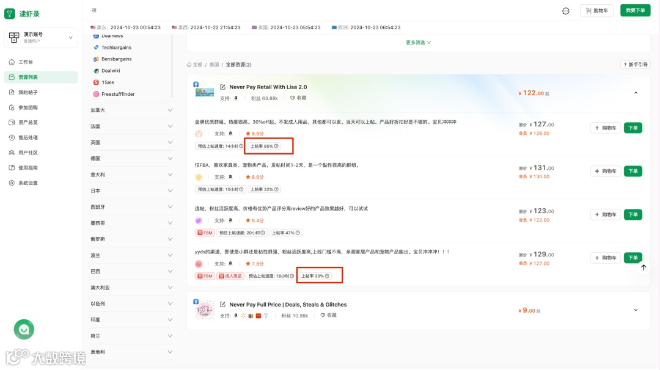The width and height of the screenshot is (660, 370).
Task: Open the 购物车 cart in header
Action: 596,10
